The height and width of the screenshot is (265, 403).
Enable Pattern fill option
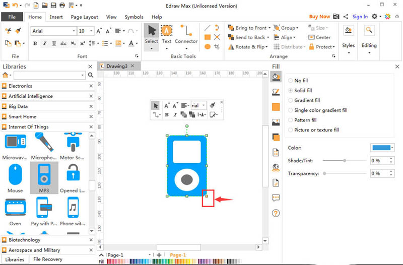click(291, 120)
